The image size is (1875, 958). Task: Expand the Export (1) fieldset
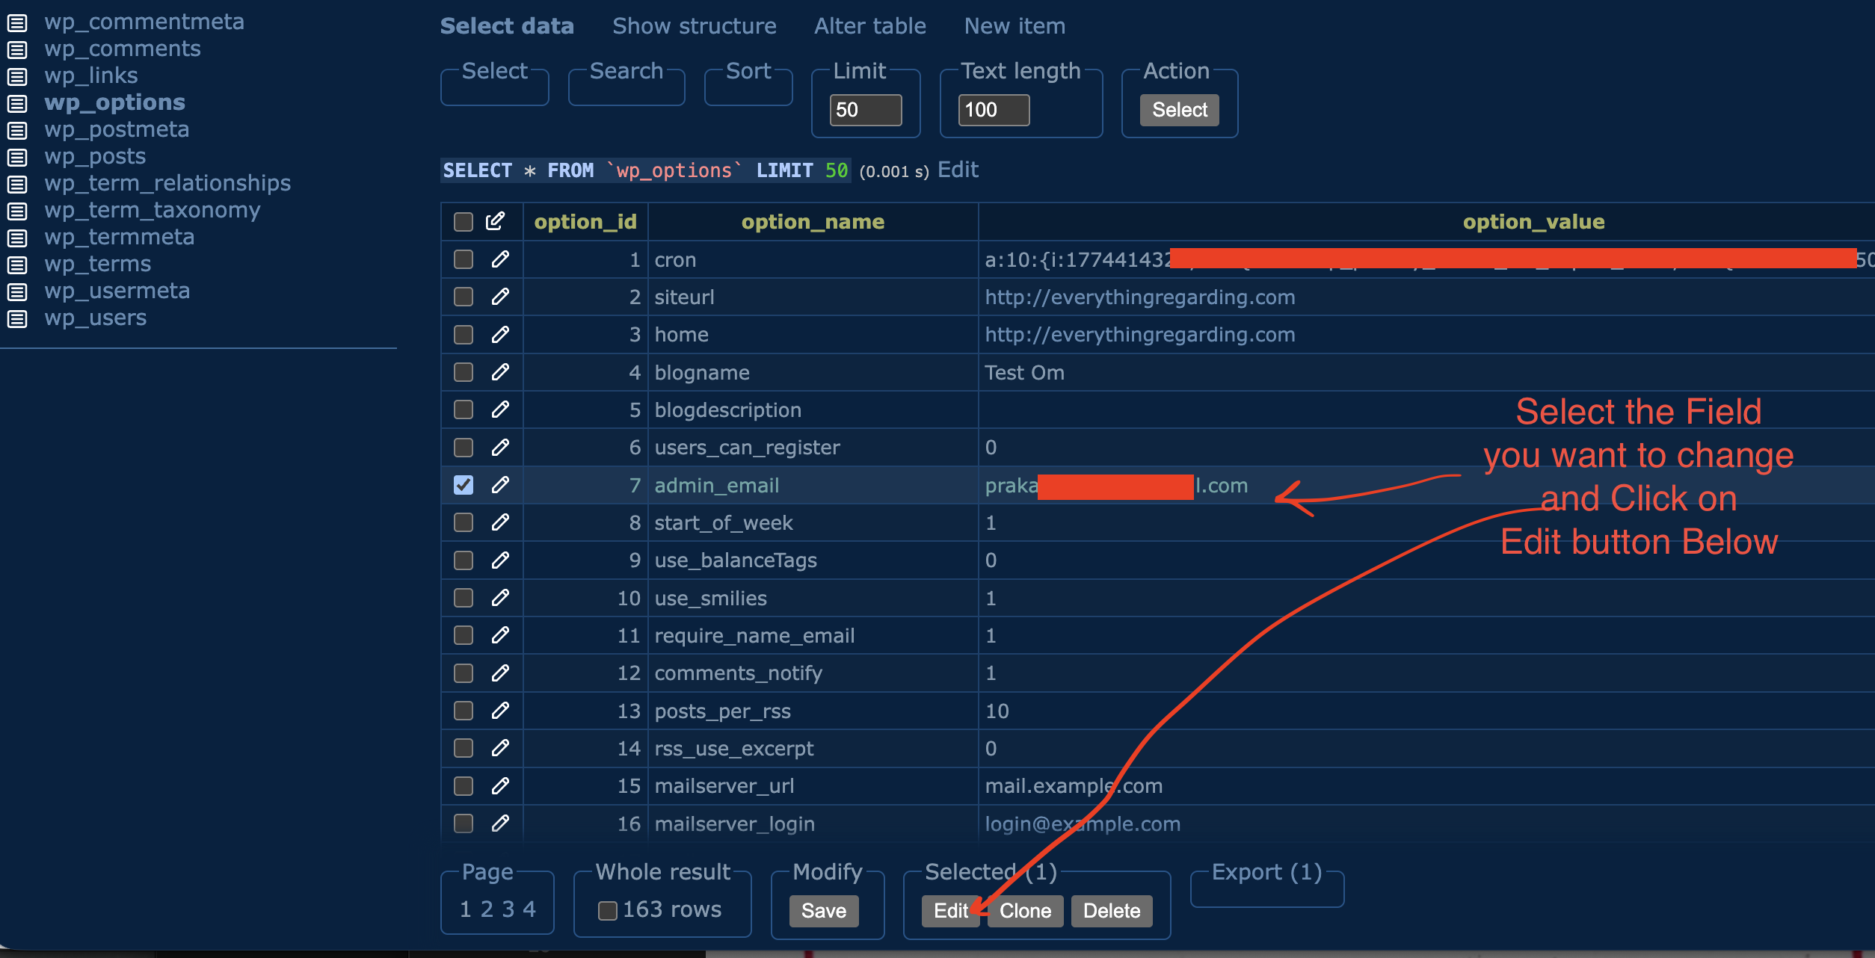(x=1266, y=872)
